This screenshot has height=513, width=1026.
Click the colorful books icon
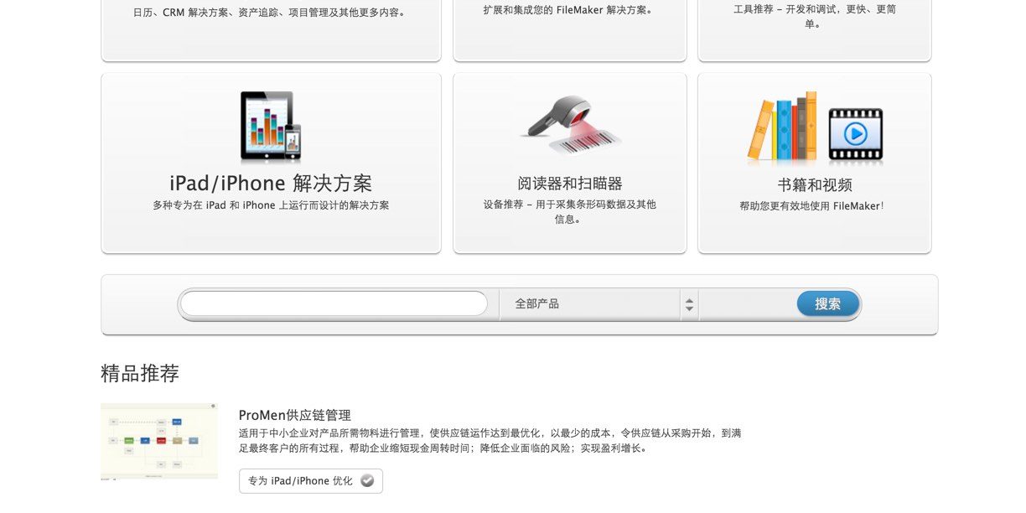point(782,127)
